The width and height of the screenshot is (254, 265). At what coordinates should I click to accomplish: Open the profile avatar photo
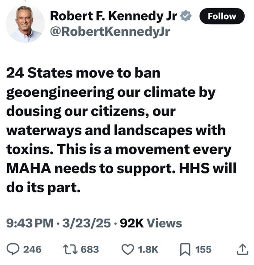tap(25, 24)
